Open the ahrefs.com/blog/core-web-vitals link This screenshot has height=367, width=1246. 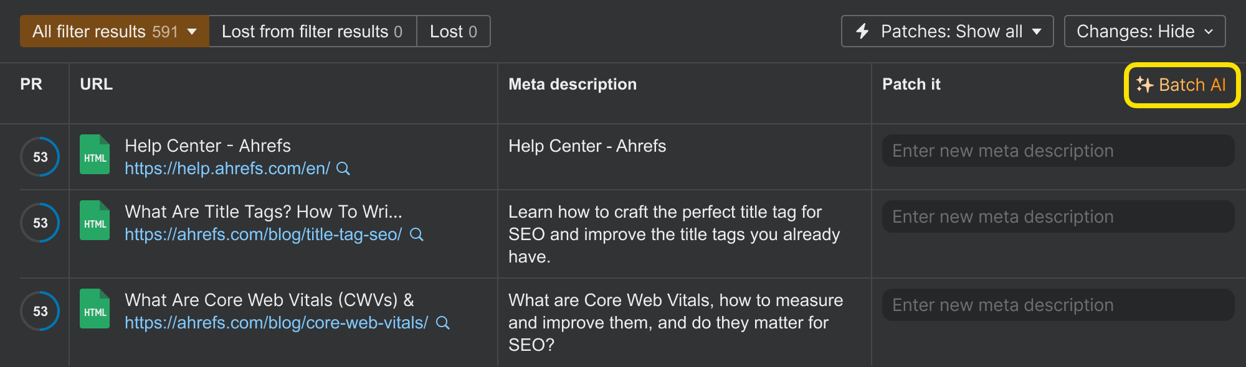pos(276,323)
